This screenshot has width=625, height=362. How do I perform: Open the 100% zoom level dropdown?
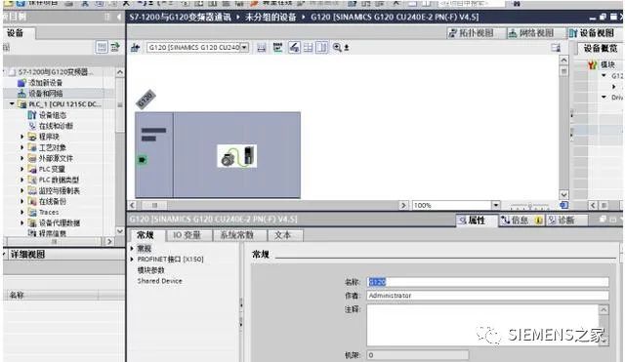[x=495, y=205]
